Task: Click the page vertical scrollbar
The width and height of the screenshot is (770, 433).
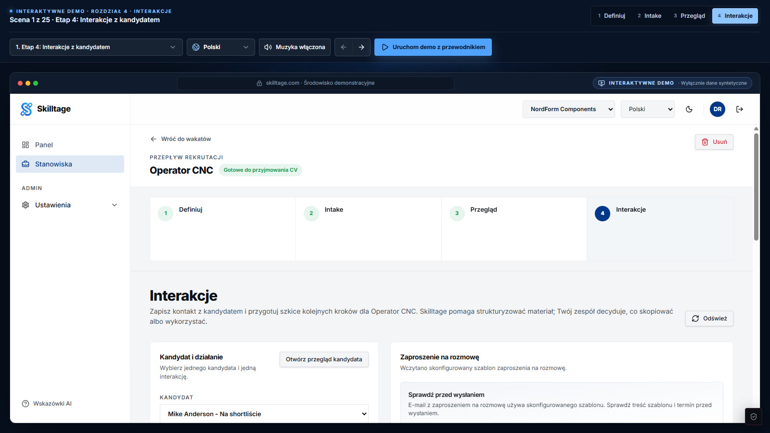Action: (x=756, y=187)
